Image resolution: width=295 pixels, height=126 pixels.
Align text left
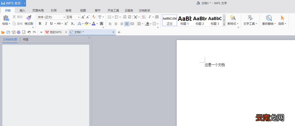[x=110, y=23]
